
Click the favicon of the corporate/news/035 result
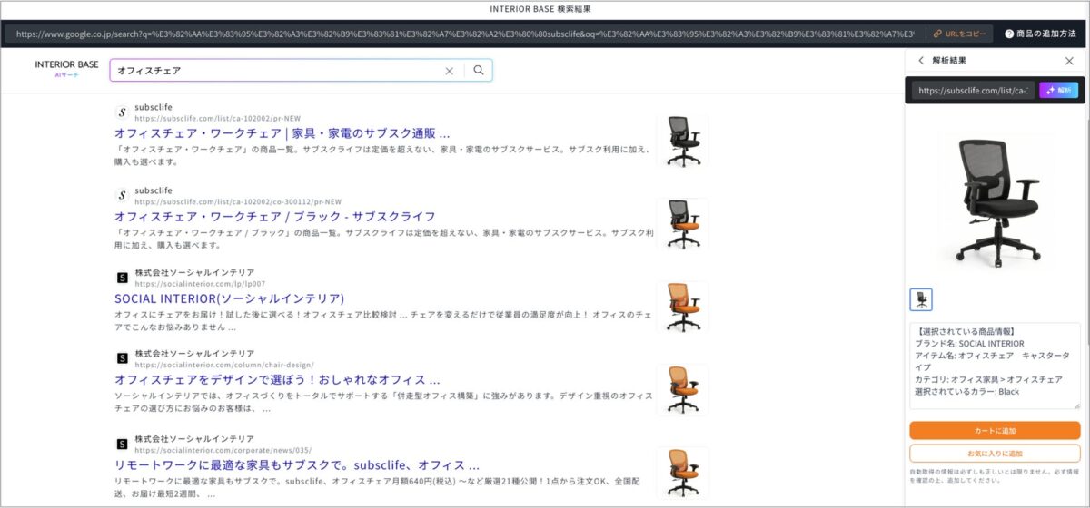click(122, 444)
